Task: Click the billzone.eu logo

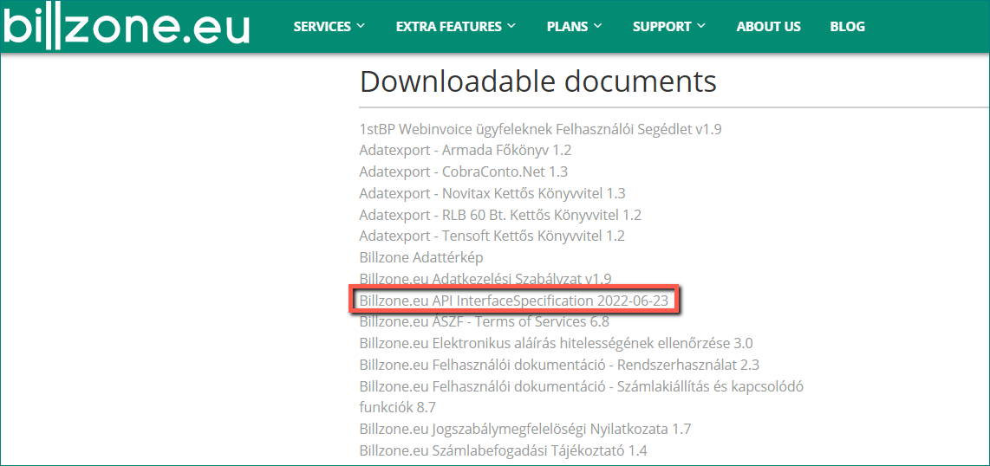Action: point(126,27)
